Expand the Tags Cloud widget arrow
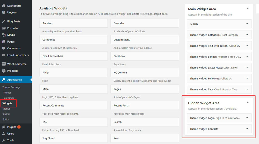This screenshot has width=259, height=144. 247,90
